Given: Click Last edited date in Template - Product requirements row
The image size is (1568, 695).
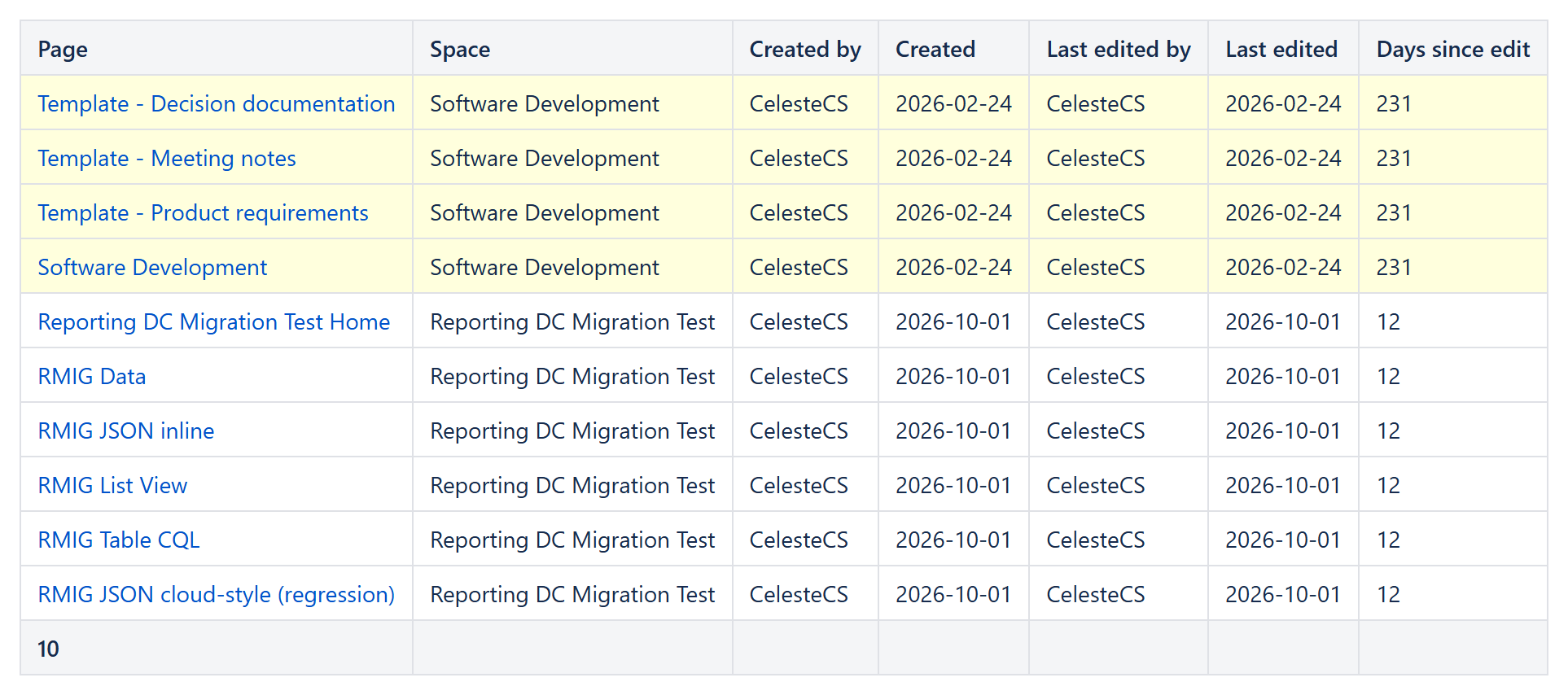Looking at the screenshot, I should click(1283, 212).
